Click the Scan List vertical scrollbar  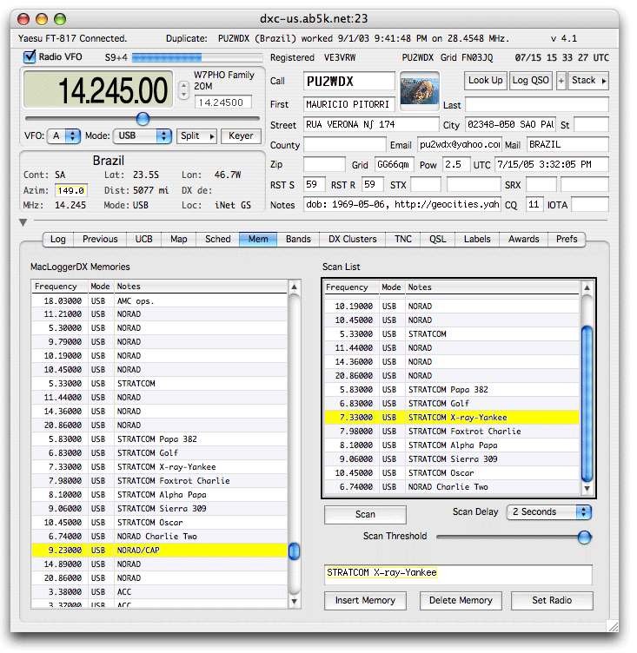coord(587,399)
